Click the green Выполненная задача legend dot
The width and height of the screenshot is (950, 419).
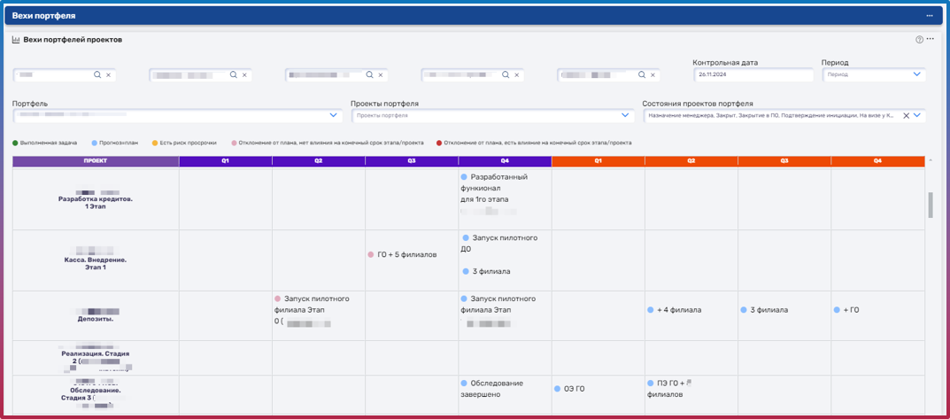click(x=15, y=142)
